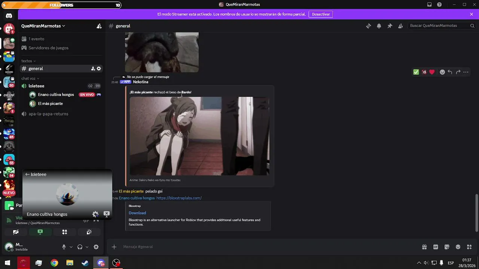Open Discord help icon in title bar
Image resolution: width=479 pixels, height=269 pixels.
coord(439,4)
